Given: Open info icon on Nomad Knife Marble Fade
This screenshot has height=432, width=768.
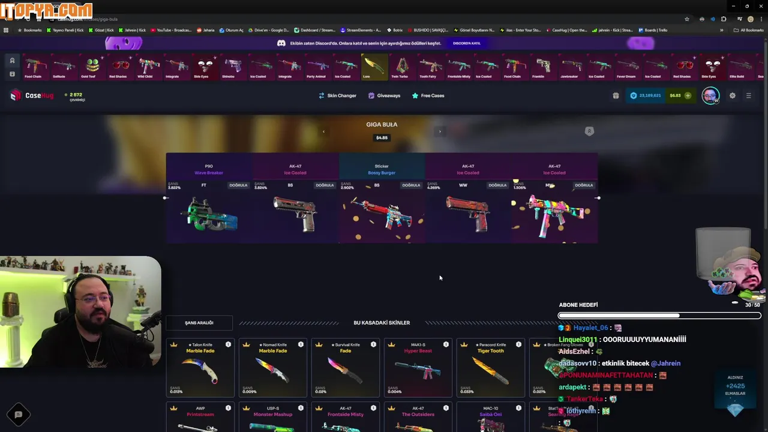Looking at the screenshot, I should (301, 344).
